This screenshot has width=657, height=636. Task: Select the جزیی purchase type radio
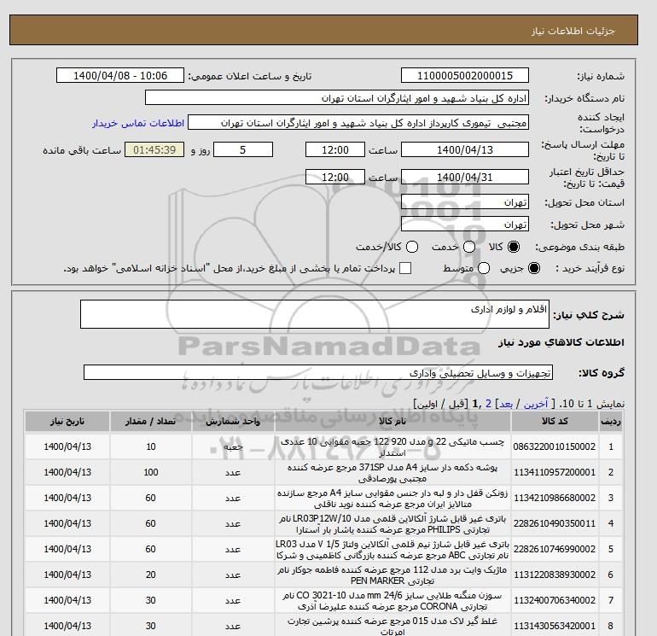click(534, 268)
